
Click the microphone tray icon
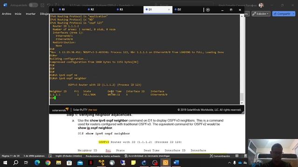coord(235,163)
